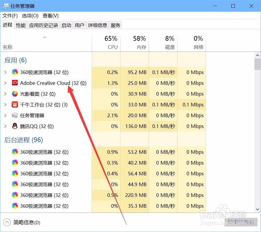The image size is (261, 232).
Task: Click icon of 360极速浏览器 using 35.3 MB
Action: point(15,206)
